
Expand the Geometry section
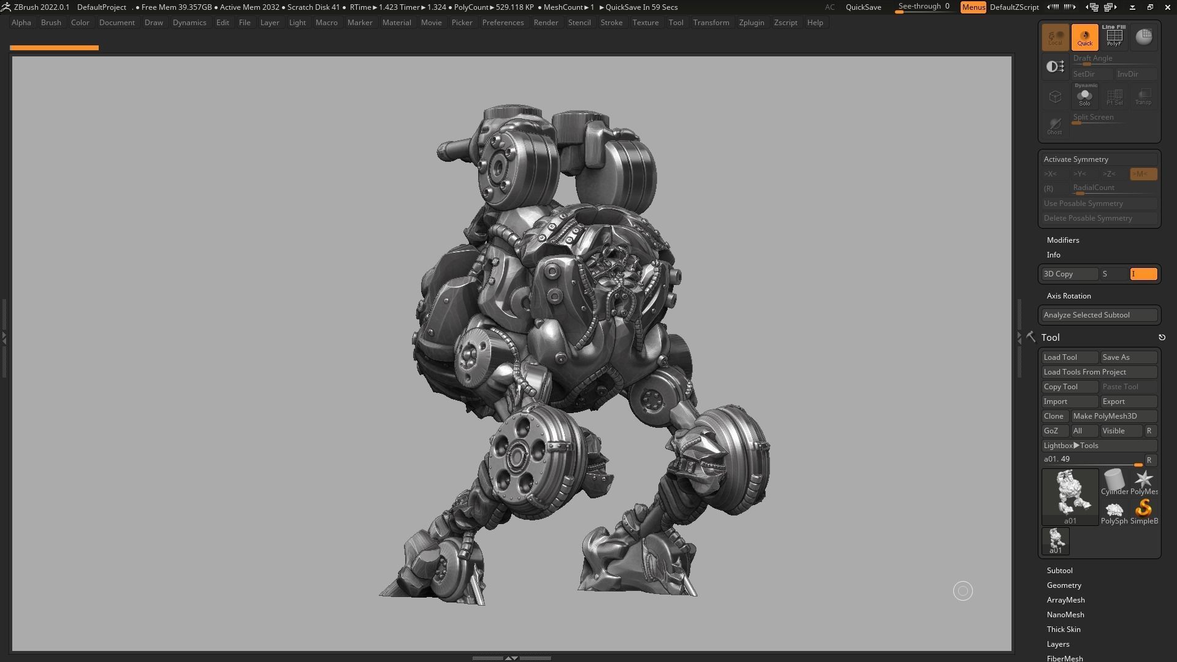(1064, 585)
